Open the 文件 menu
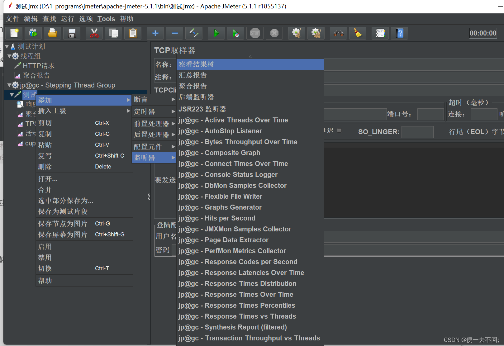This screenshot has height=346, width=504. pos(13,19)
